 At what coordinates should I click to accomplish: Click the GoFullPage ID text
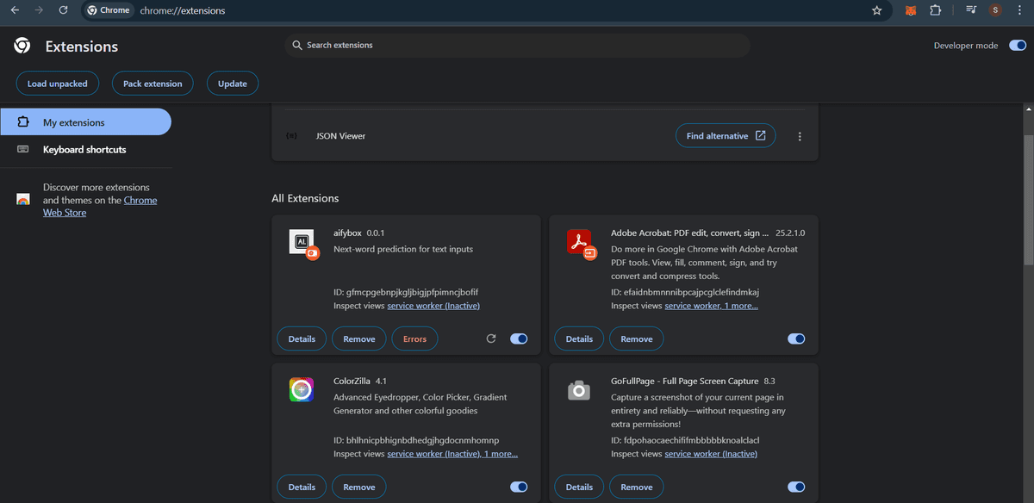click(685, 440)
